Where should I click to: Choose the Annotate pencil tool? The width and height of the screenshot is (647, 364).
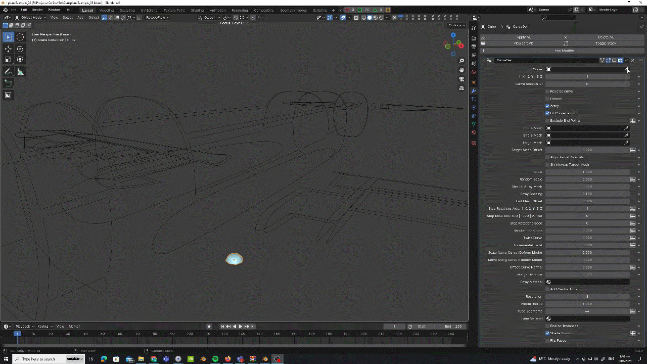tap(8, 72)
